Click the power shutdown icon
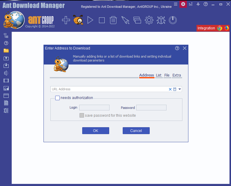The height and width of the screenshot is (186, 231). [x=173, y=20]
